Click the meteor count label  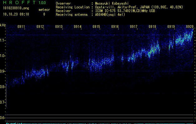[44, 10]
